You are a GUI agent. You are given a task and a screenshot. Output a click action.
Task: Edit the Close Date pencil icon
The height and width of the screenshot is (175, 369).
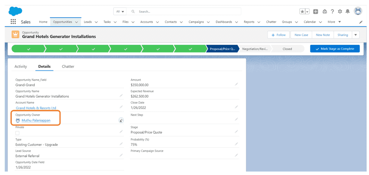click(236, 107)
